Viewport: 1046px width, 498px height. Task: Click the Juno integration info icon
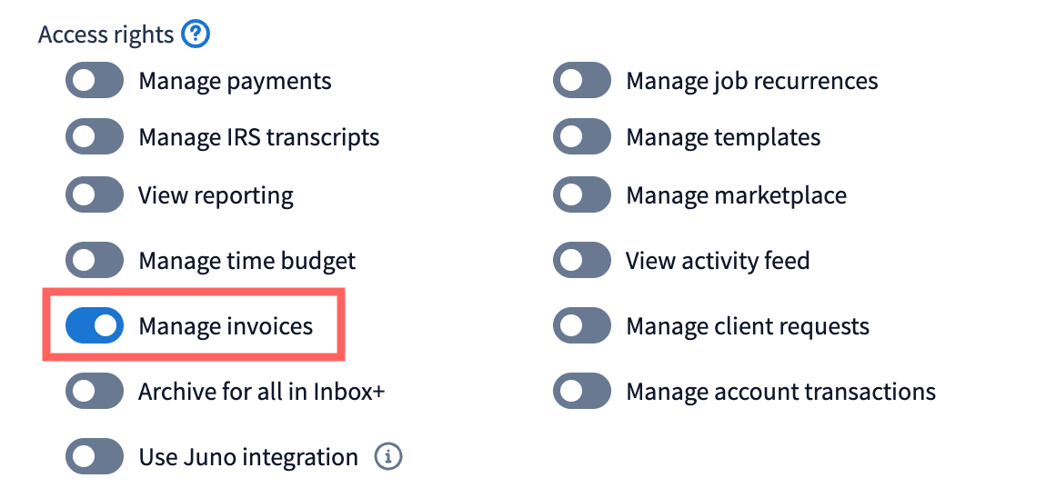coord(388,456)
